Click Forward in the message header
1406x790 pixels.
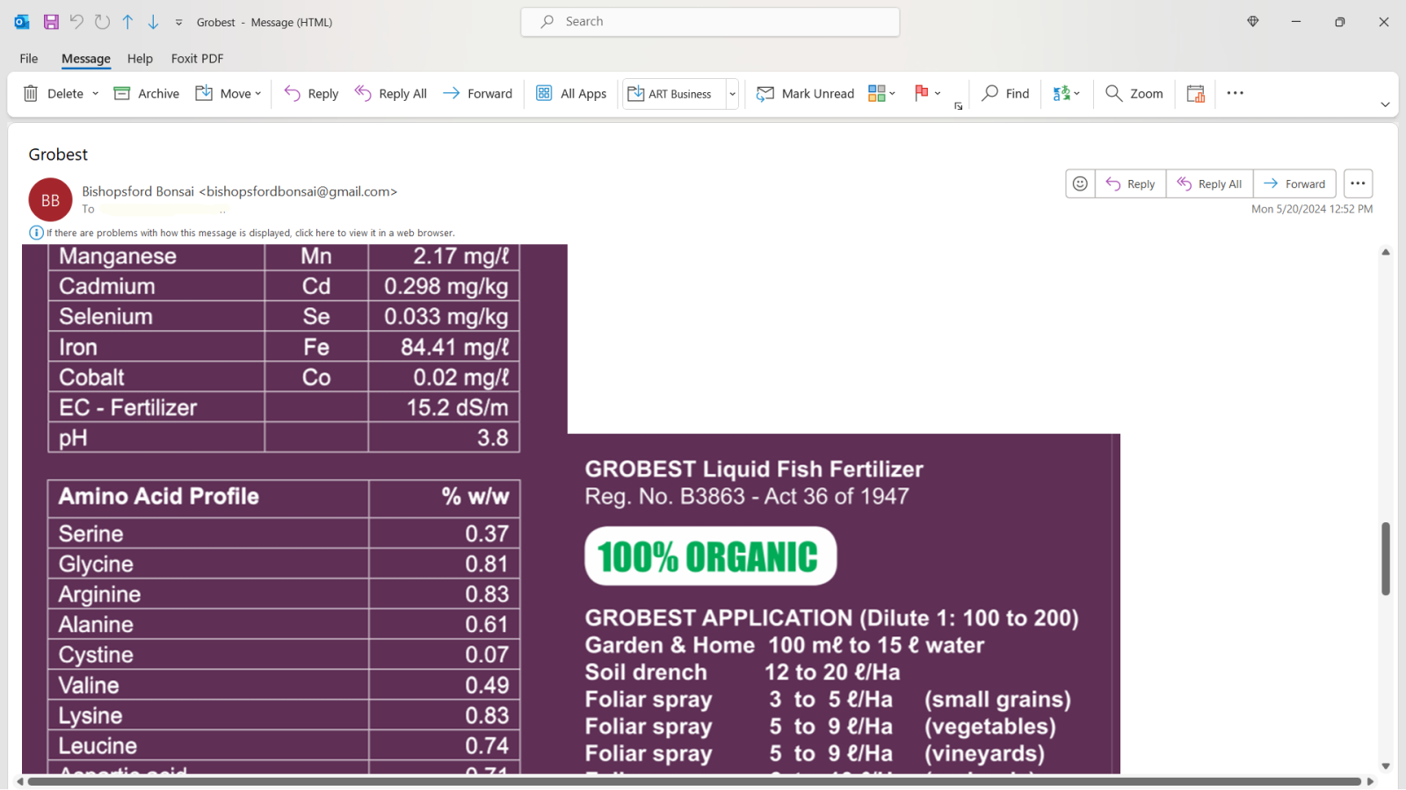1294,183
